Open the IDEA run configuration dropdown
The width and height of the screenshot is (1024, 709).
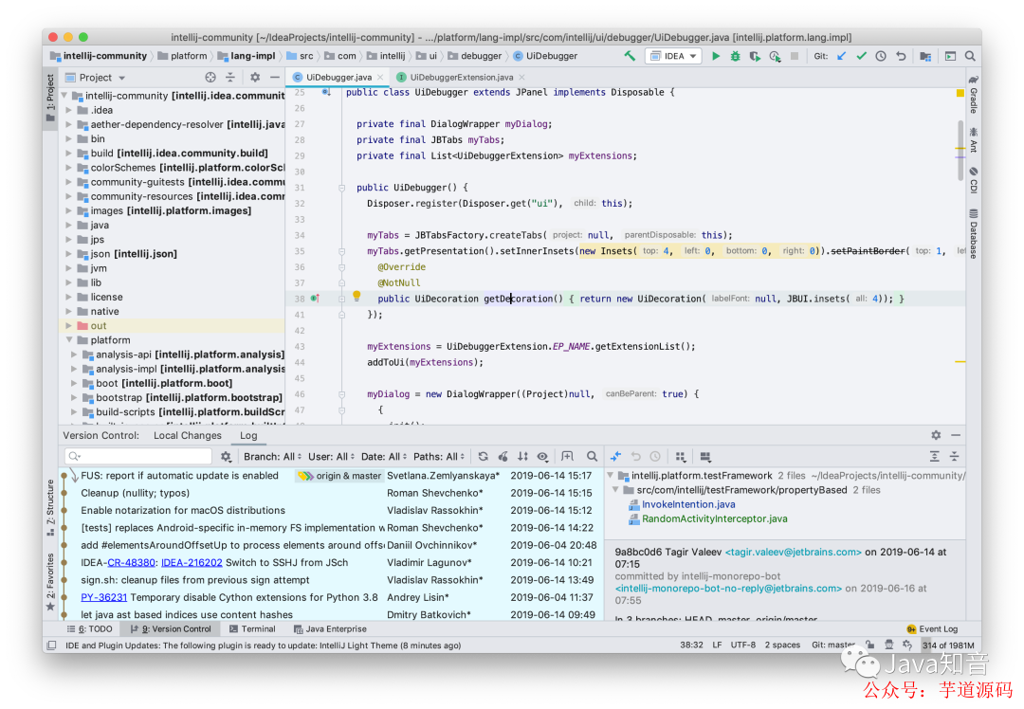tap(674, 56)
